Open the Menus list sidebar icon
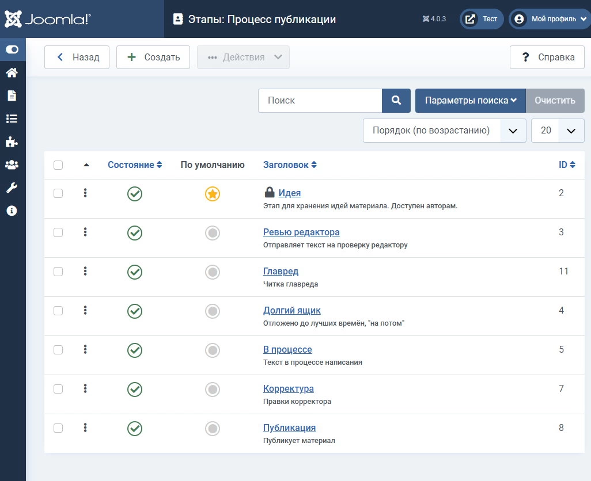 (x=12, y=119)
